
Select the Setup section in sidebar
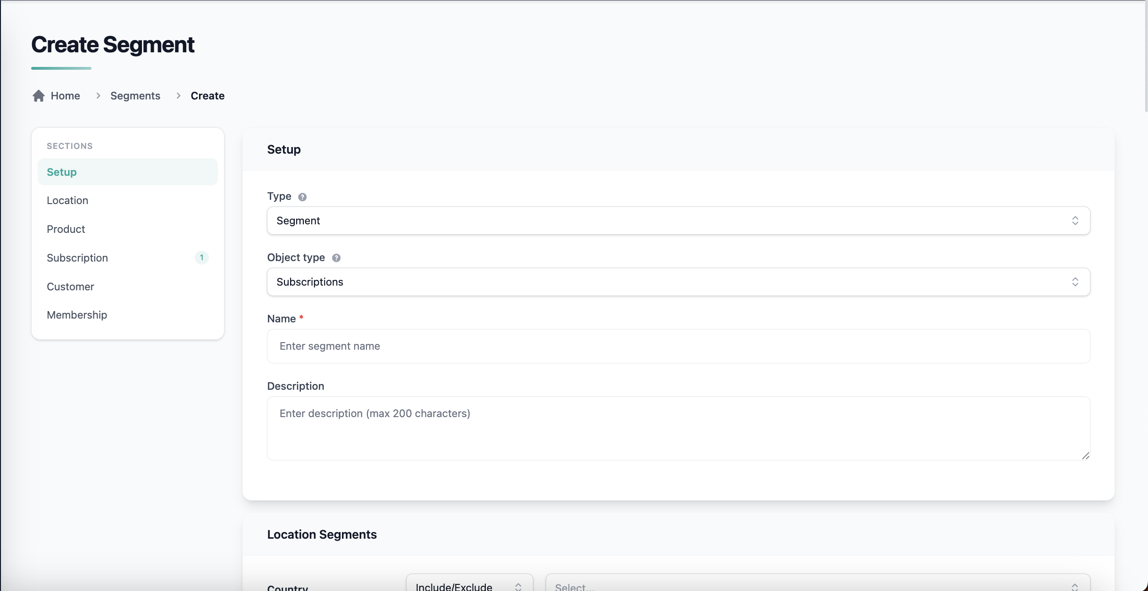click(62, 172)
